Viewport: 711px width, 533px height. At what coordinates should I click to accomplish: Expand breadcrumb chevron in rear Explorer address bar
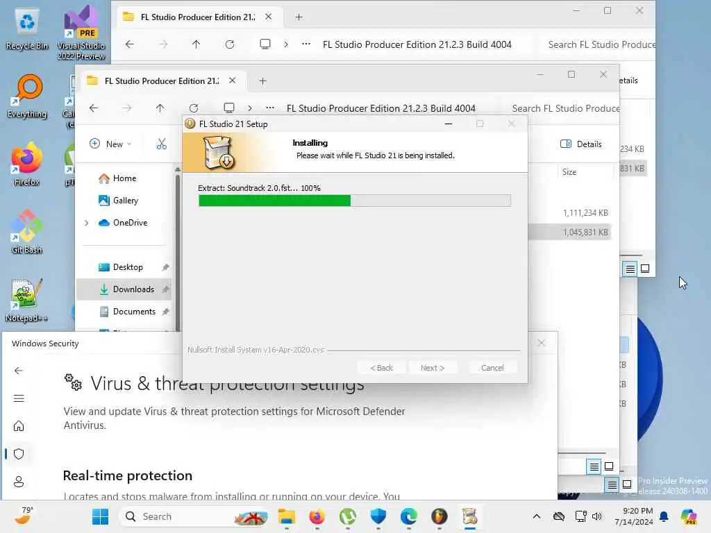(285, 44)
